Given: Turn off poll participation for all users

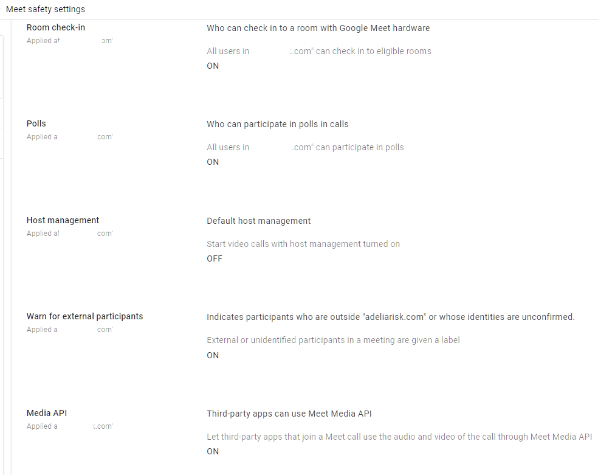Looking at the screenshot, I should pos(213,161).
